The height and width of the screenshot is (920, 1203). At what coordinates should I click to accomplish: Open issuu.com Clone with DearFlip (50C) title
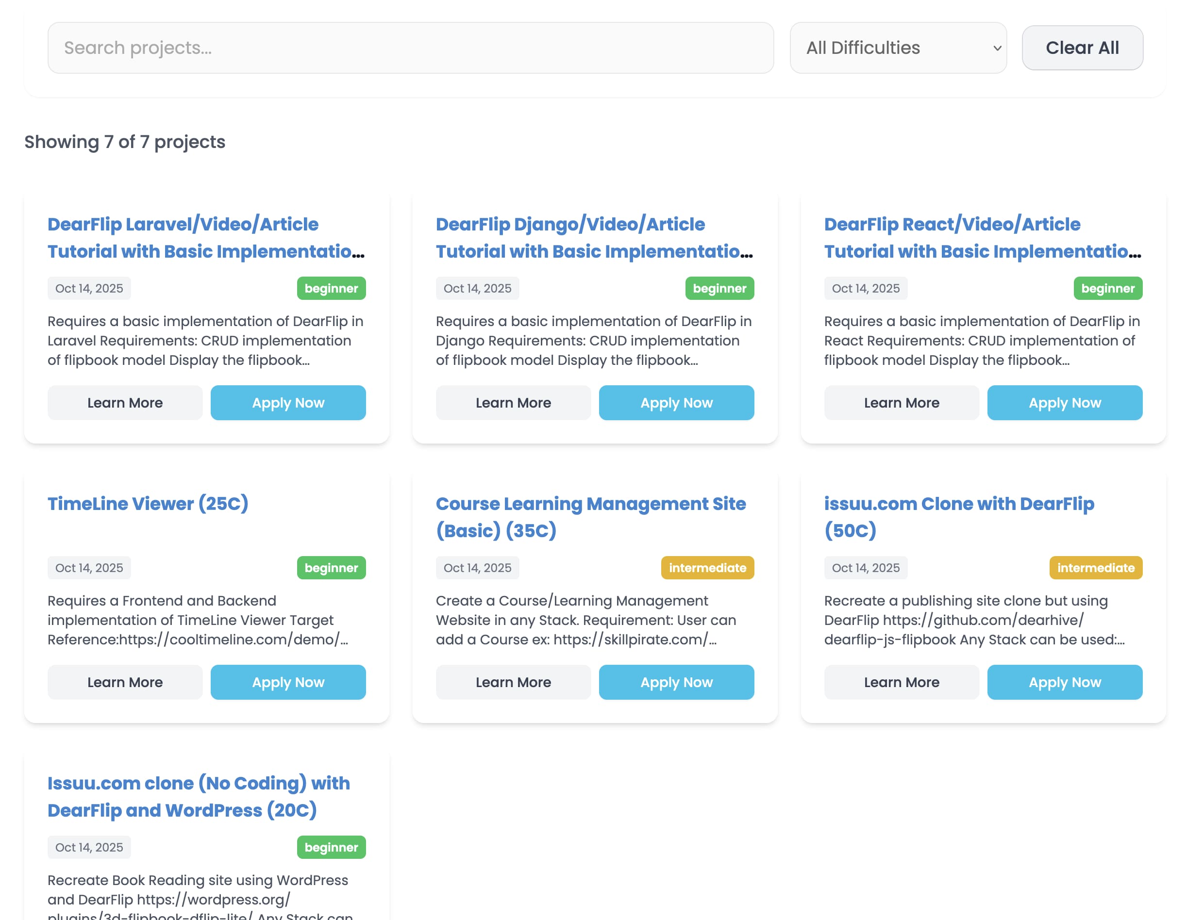point(959,516)
